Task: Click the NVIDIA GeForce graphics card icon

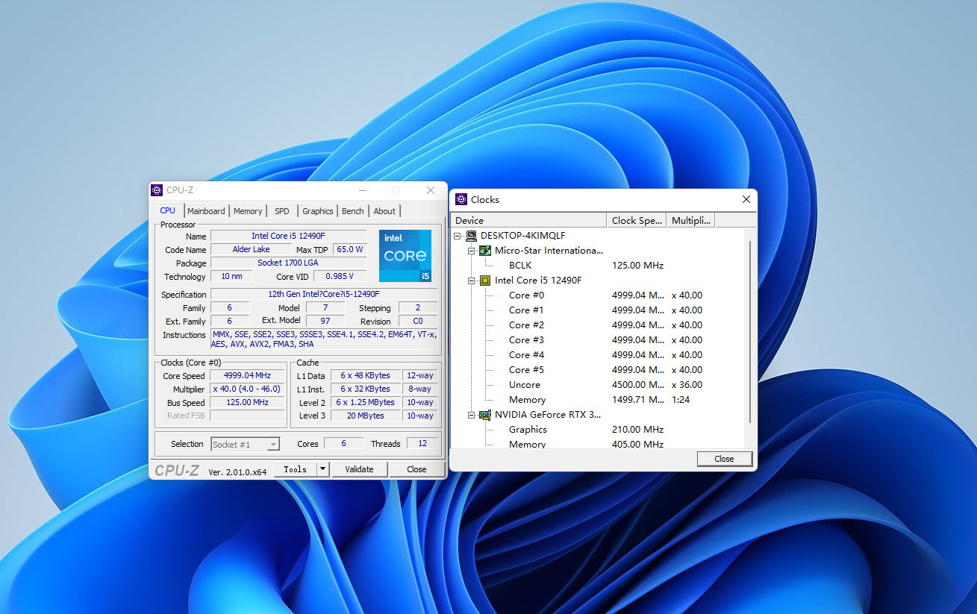Action: tap(485, 415)
